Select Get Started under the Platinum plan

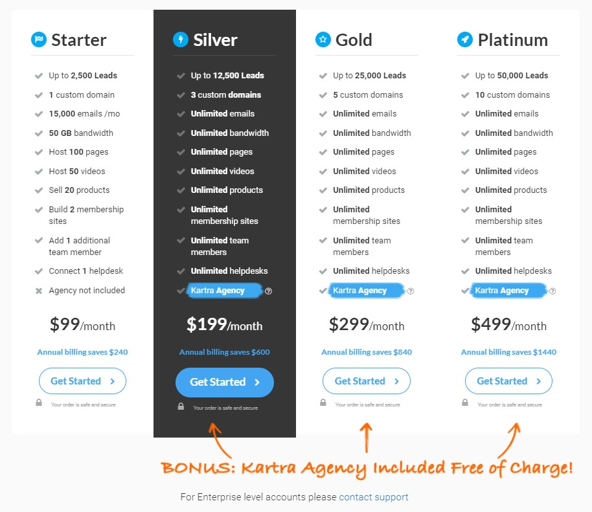coord(508,381)
